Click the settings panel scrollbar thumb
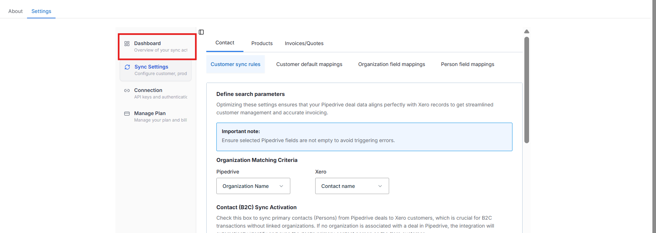Image resolution: width=656 pixels, height=233 pixels. tap(527, 90)
